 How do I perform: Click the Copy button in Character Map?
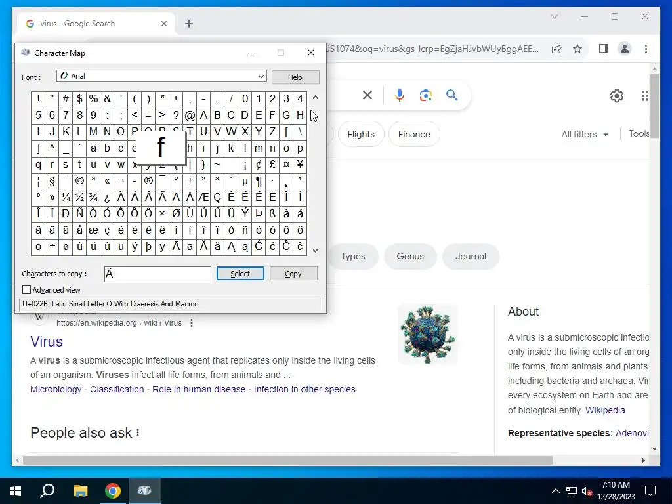pyautogui.click(x=293, y=274)
